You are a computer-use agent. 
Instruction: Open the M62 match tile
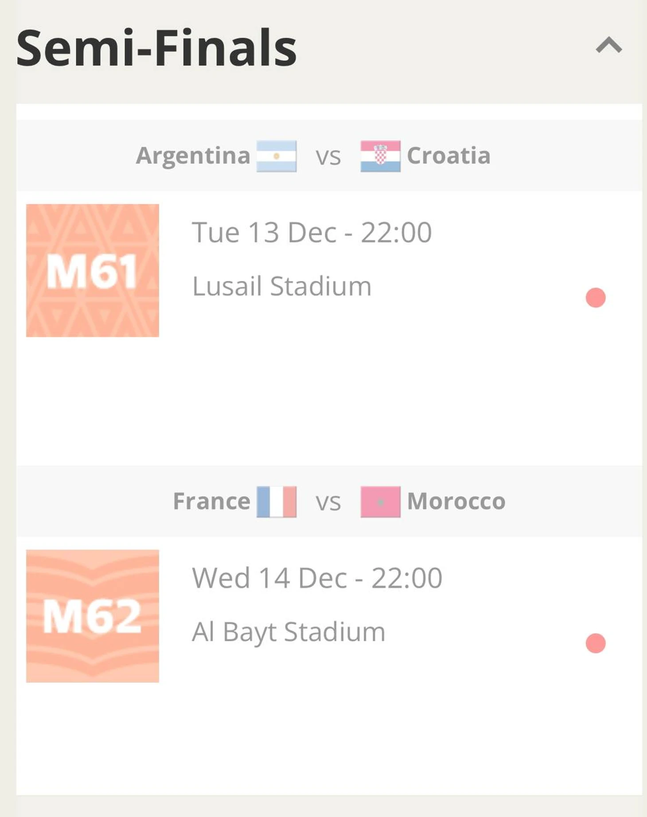(x=93, y=616)
